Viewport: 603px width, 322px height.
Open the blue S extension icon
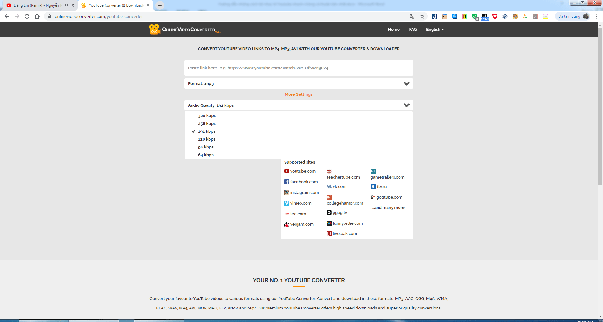pyautogui.click(x=455, y=16)
